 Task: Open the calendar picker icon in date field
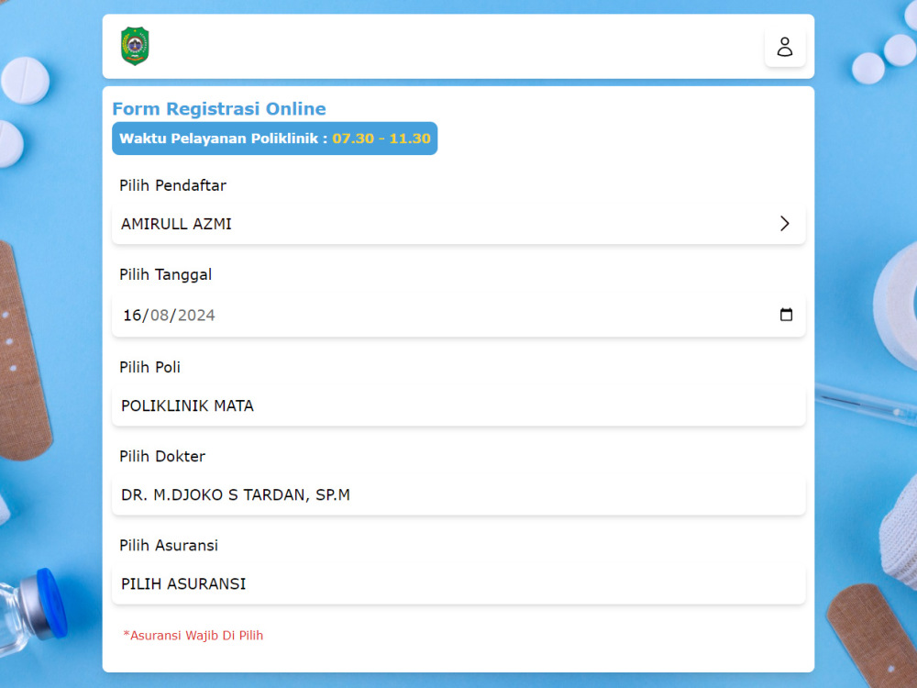pyautogui.click(x=786, y=315)
